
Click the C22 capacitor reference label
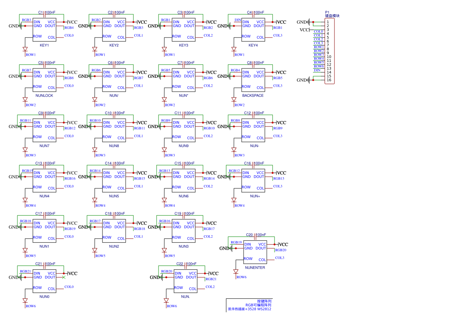180,264
